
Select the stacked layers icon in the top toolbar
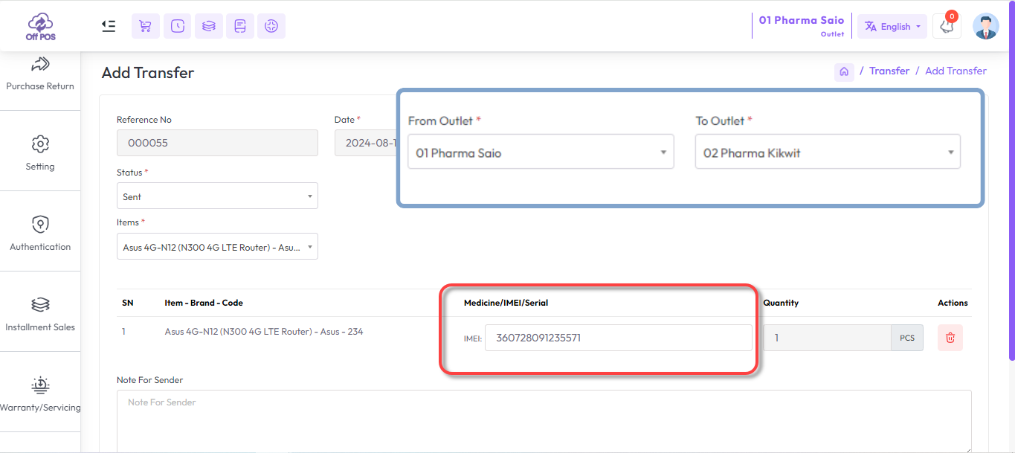click(208, 26)
